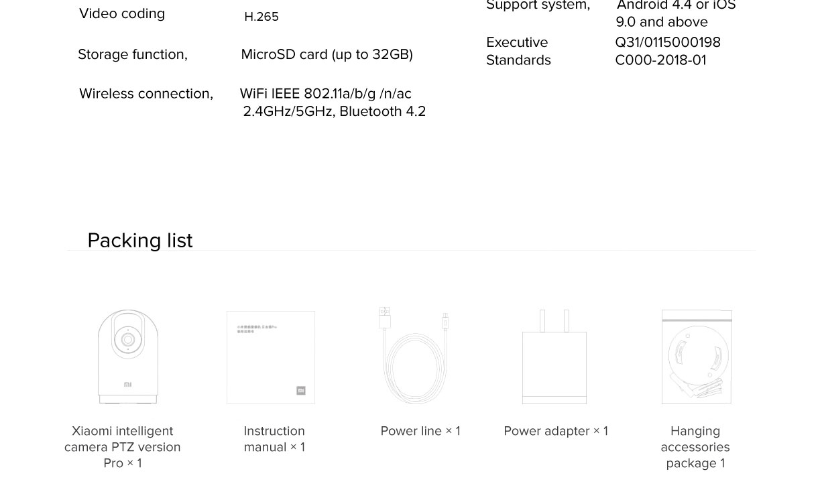Click the H.265 video coding value
822x502 pixels.
click(x=261, y=17)
